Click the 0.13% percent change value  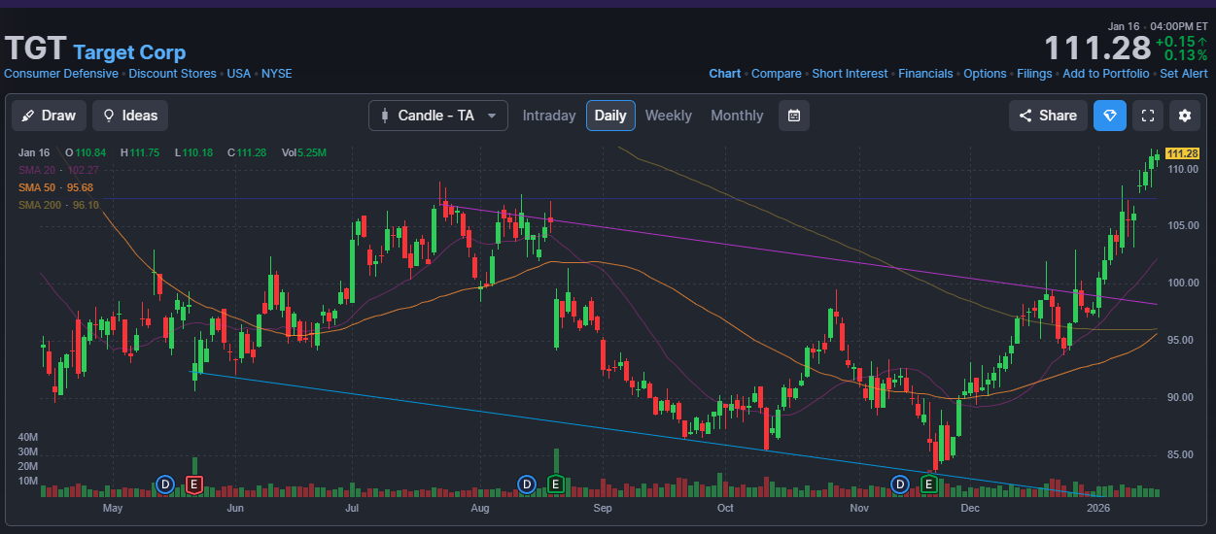1186,55
